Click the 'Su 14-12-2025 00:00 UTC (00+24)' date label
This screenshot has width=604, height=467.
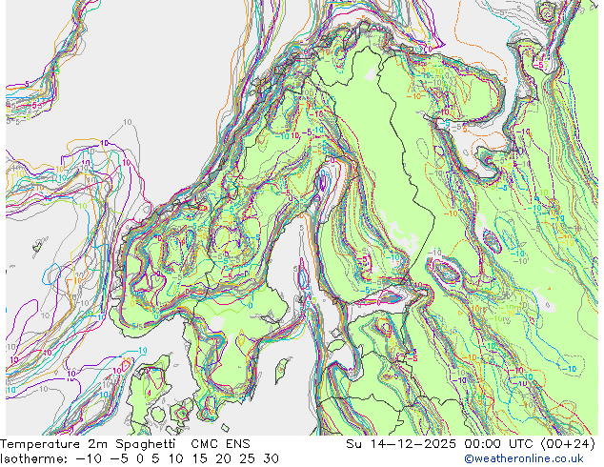(471, 444)
